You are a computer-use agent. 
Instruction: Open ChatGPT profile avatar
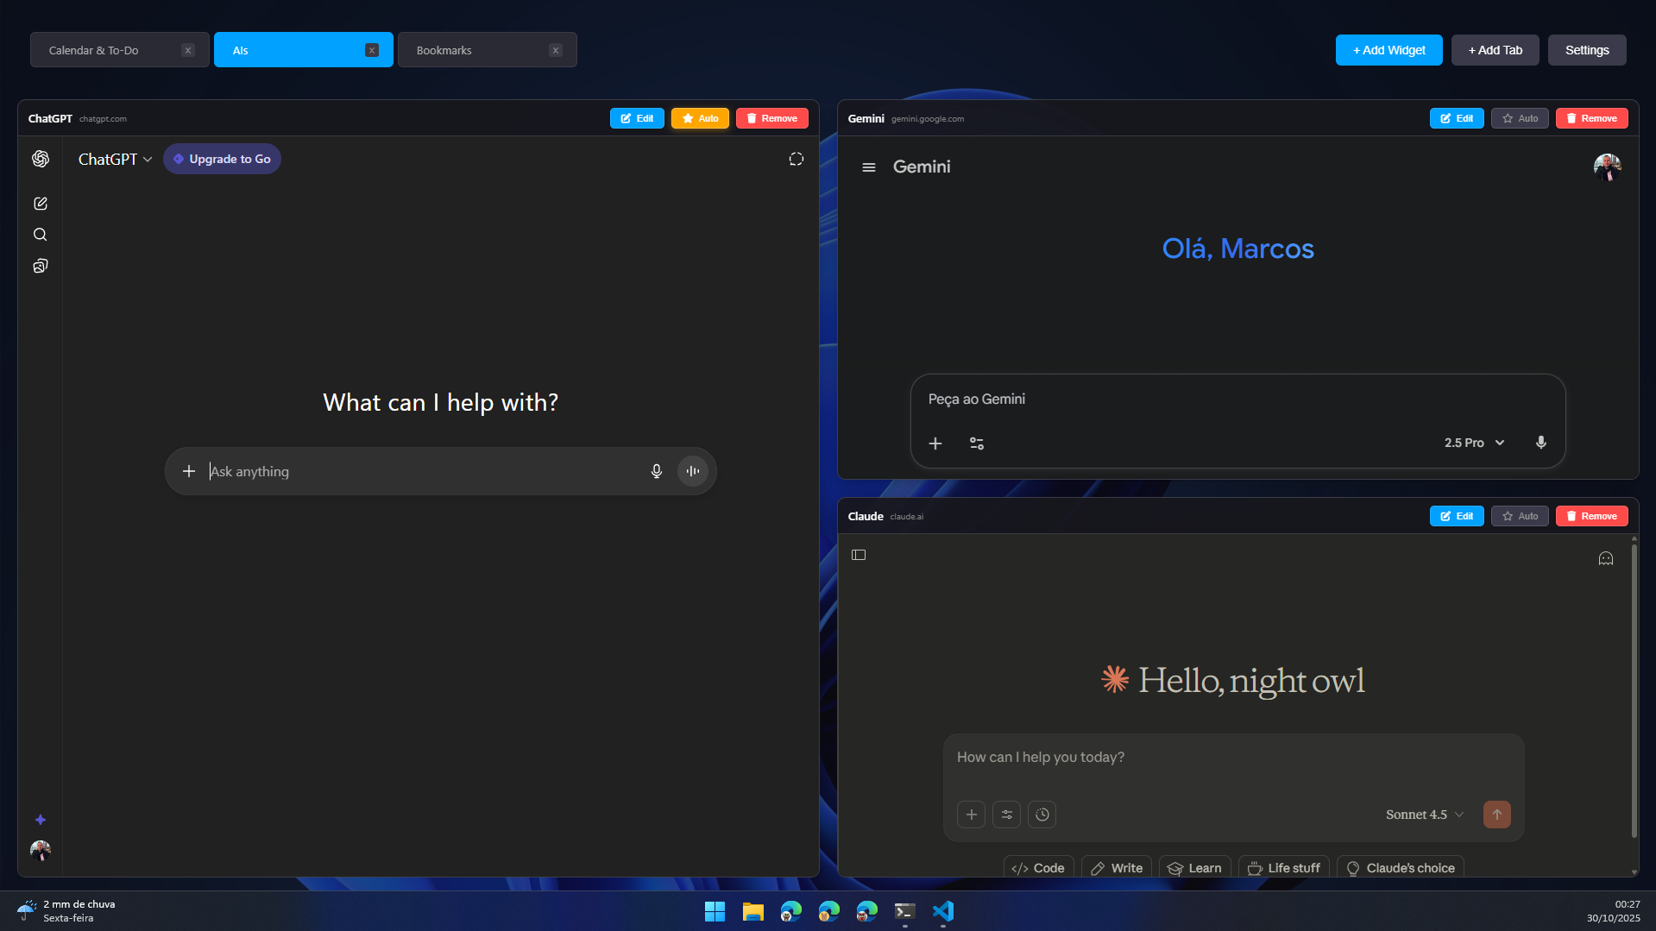(41, 851)
